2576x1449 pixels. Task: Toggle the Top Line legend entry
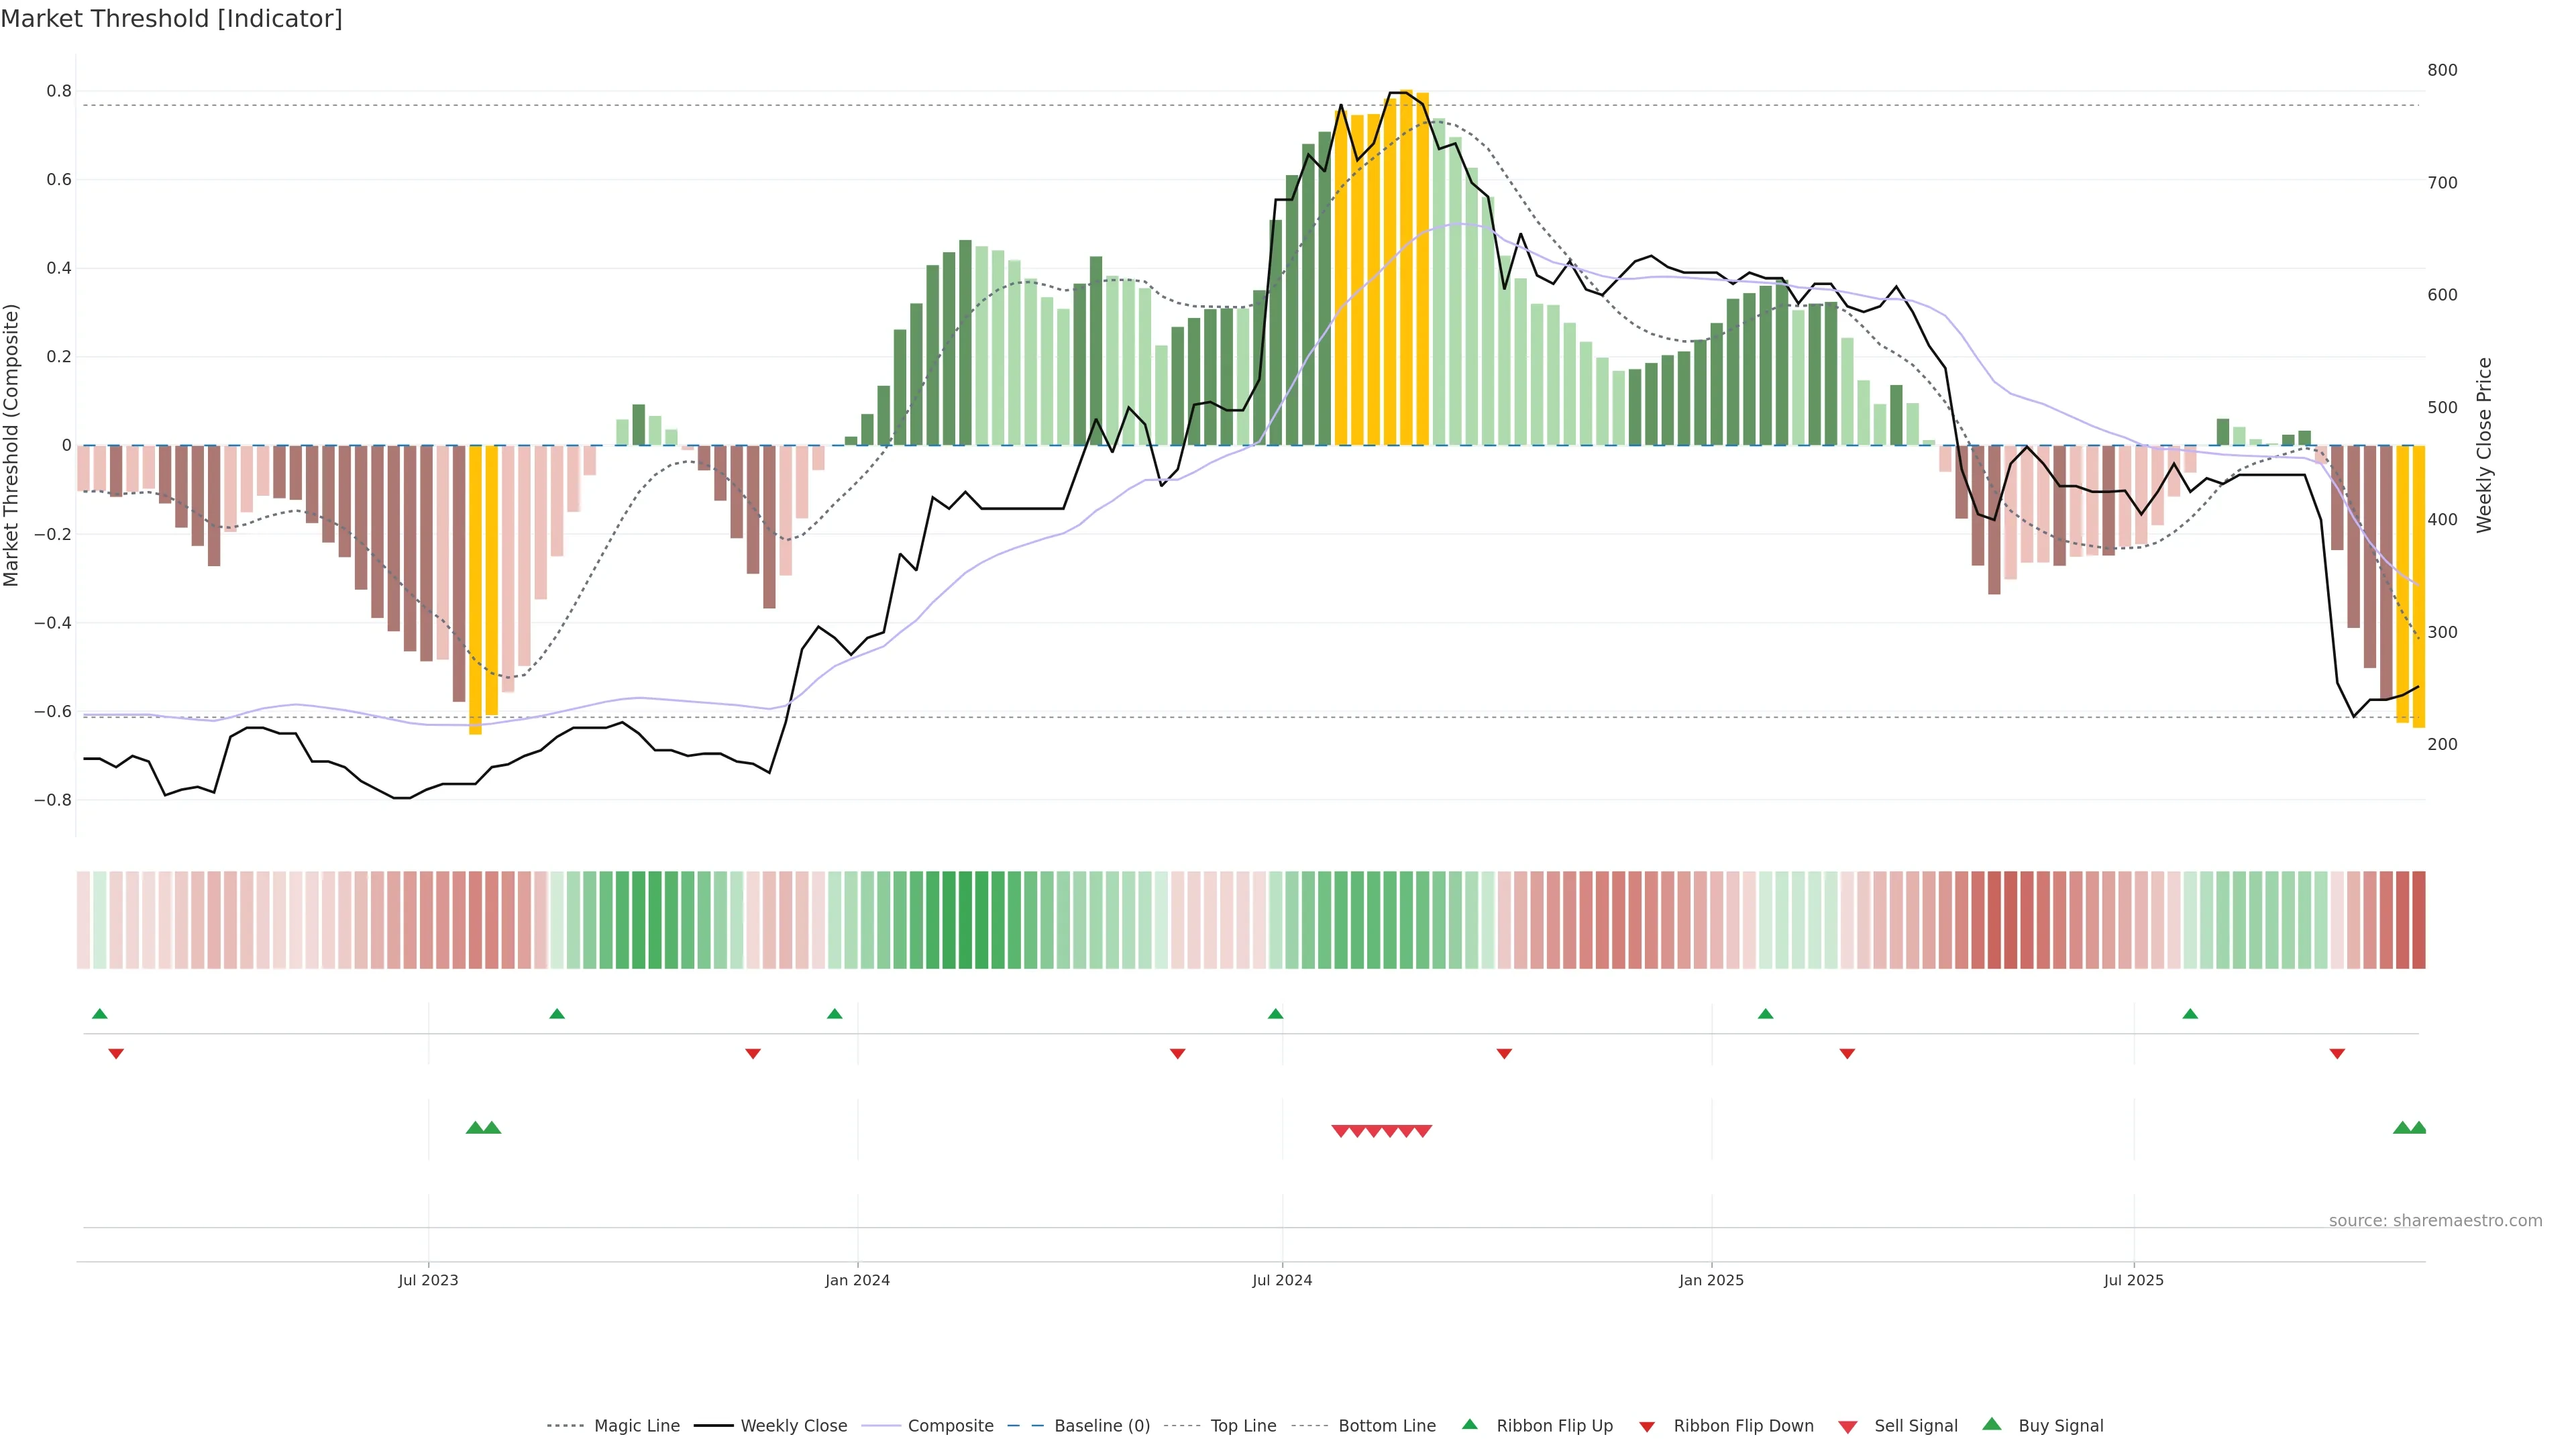1243,1426
